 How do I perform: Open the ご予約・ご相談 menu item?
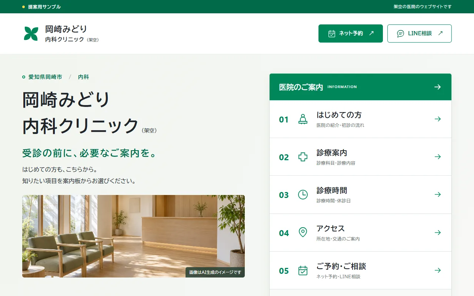point(360,270)
